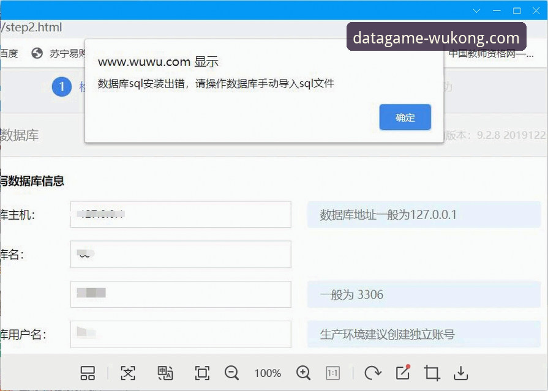Image resolution: width=548 pixels, height=391 pixels.
Task: Maximize the viewer window
Action: pyautogui.click(x=517, y=11)
